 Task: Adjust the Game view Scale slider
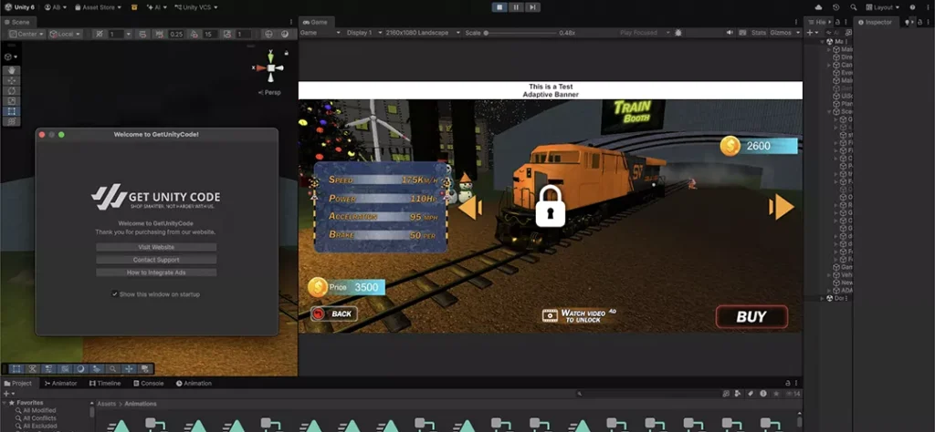tap(520, 33)
